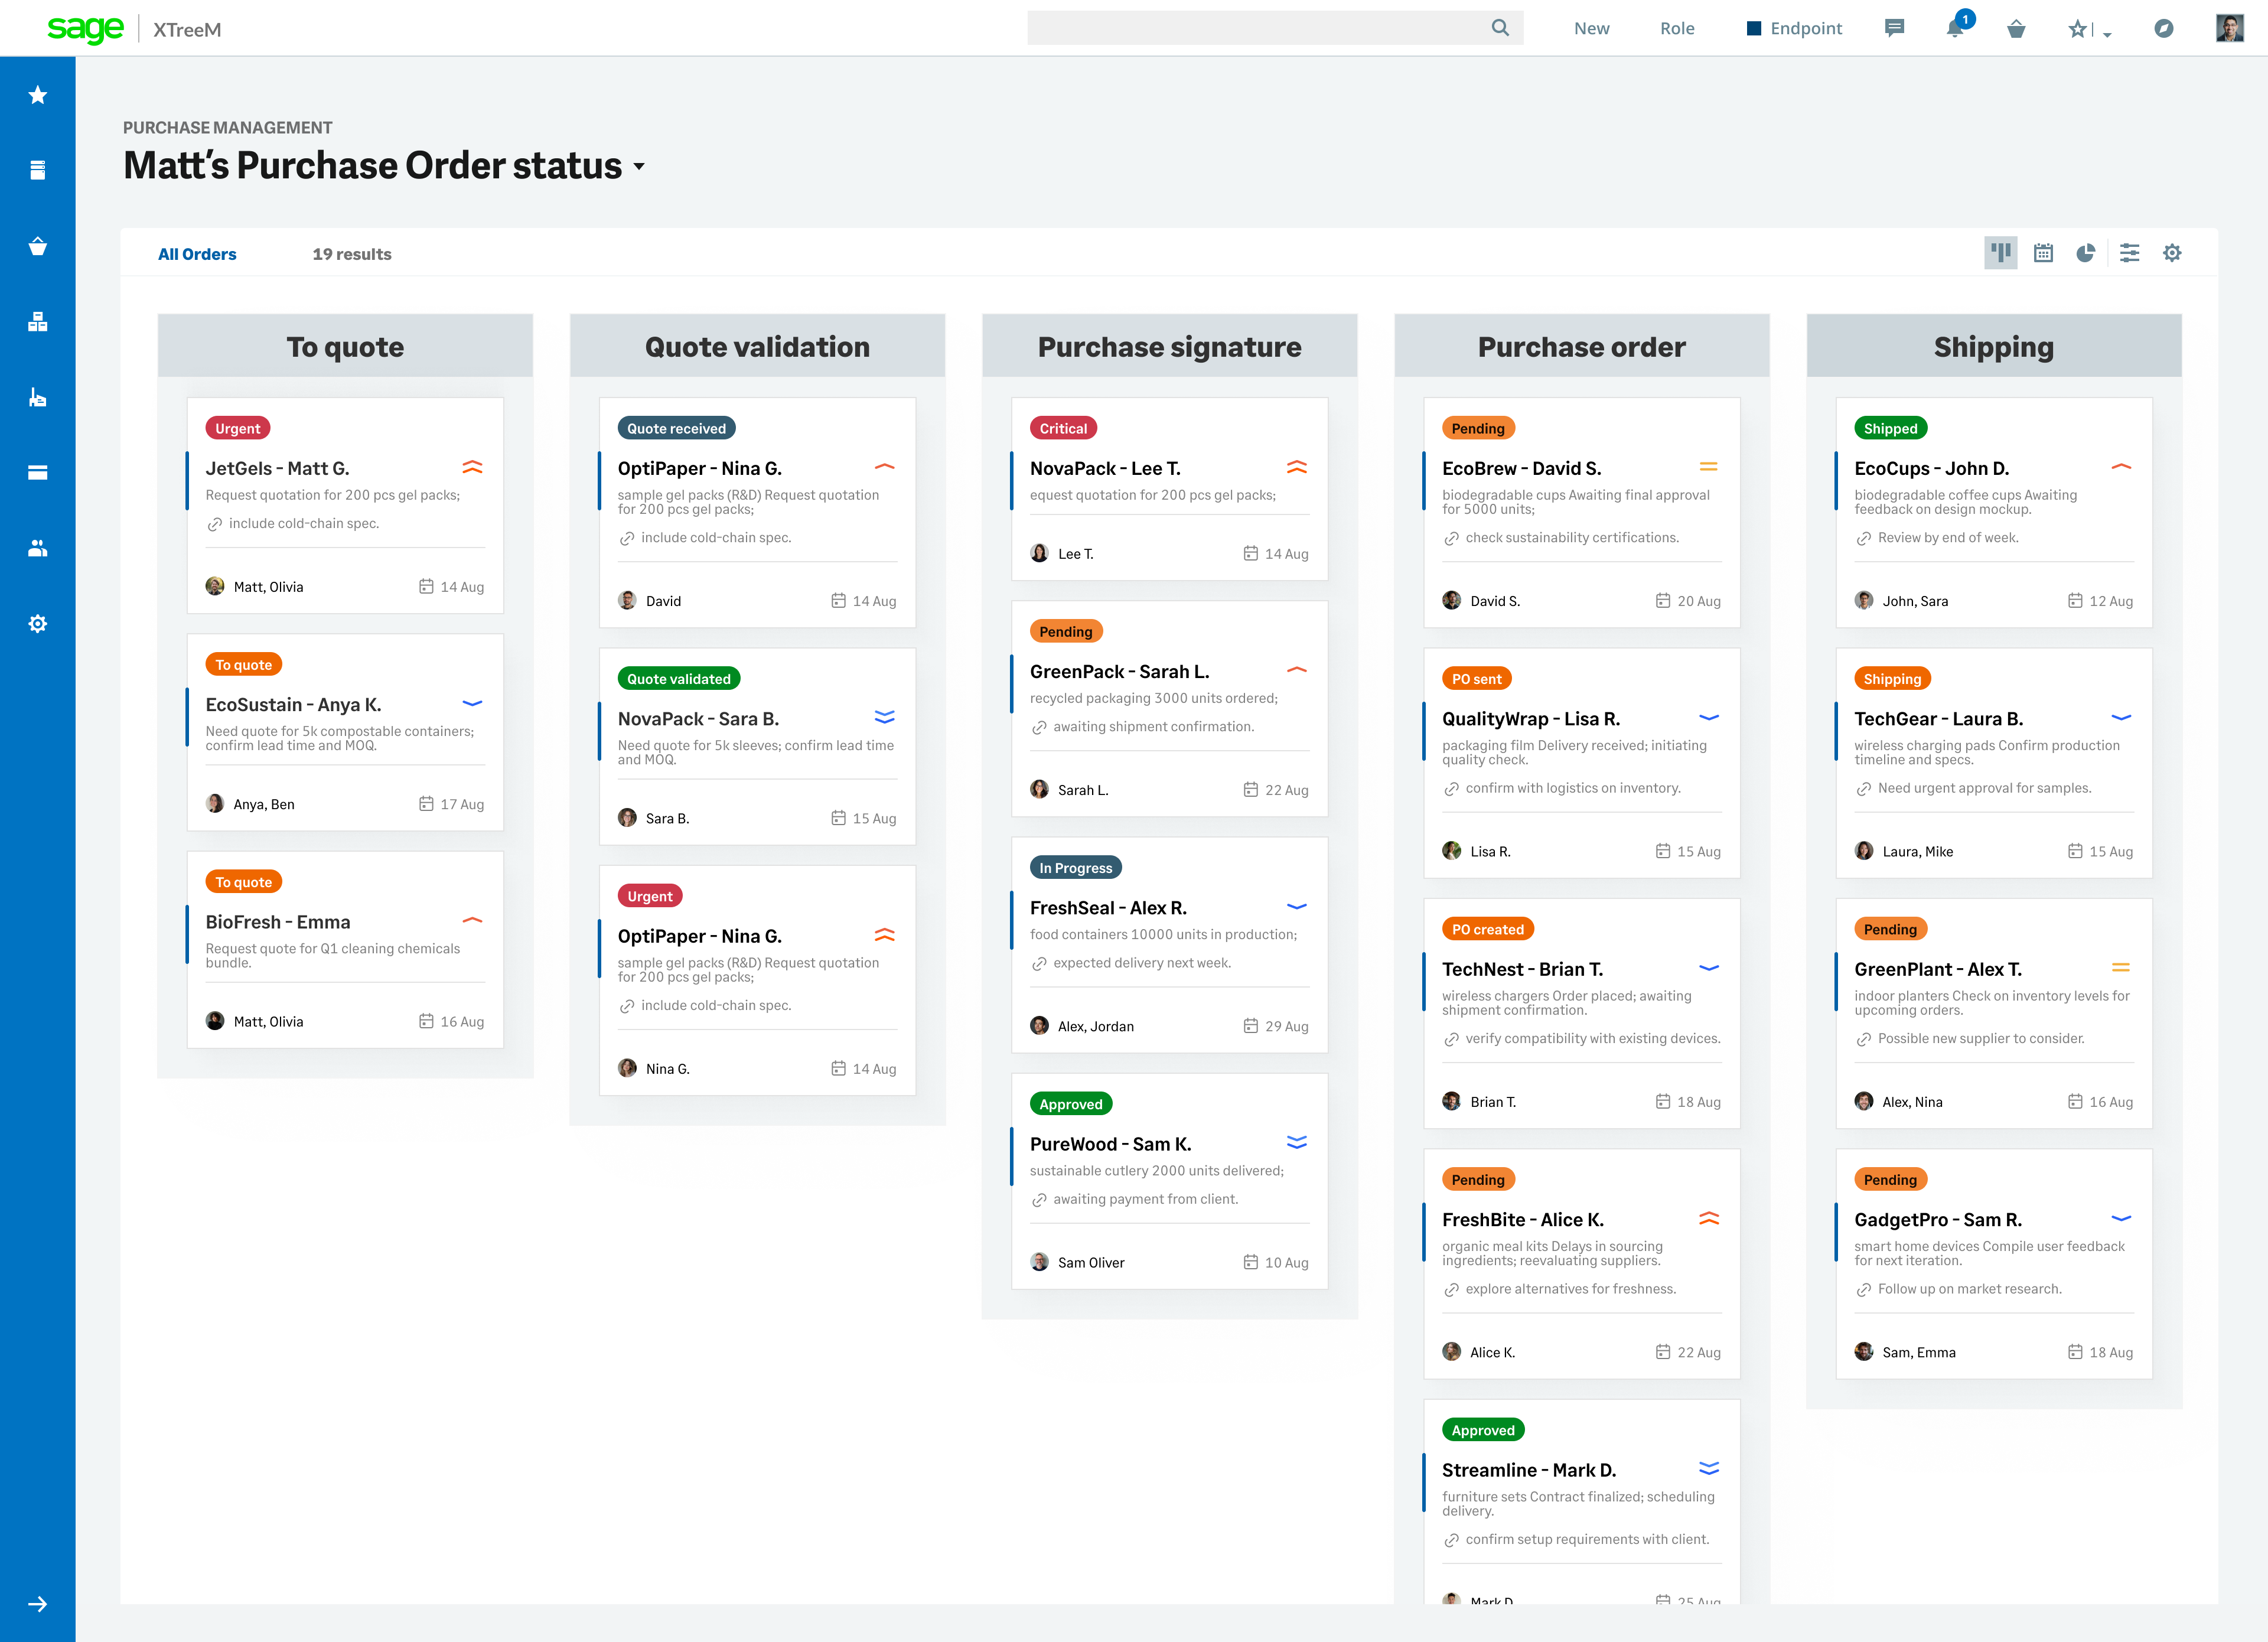Image resolution: width=2268 pixels, height=1642 pixels.
Task: Open the notifications bell
Action: [x=1955, y=28]
